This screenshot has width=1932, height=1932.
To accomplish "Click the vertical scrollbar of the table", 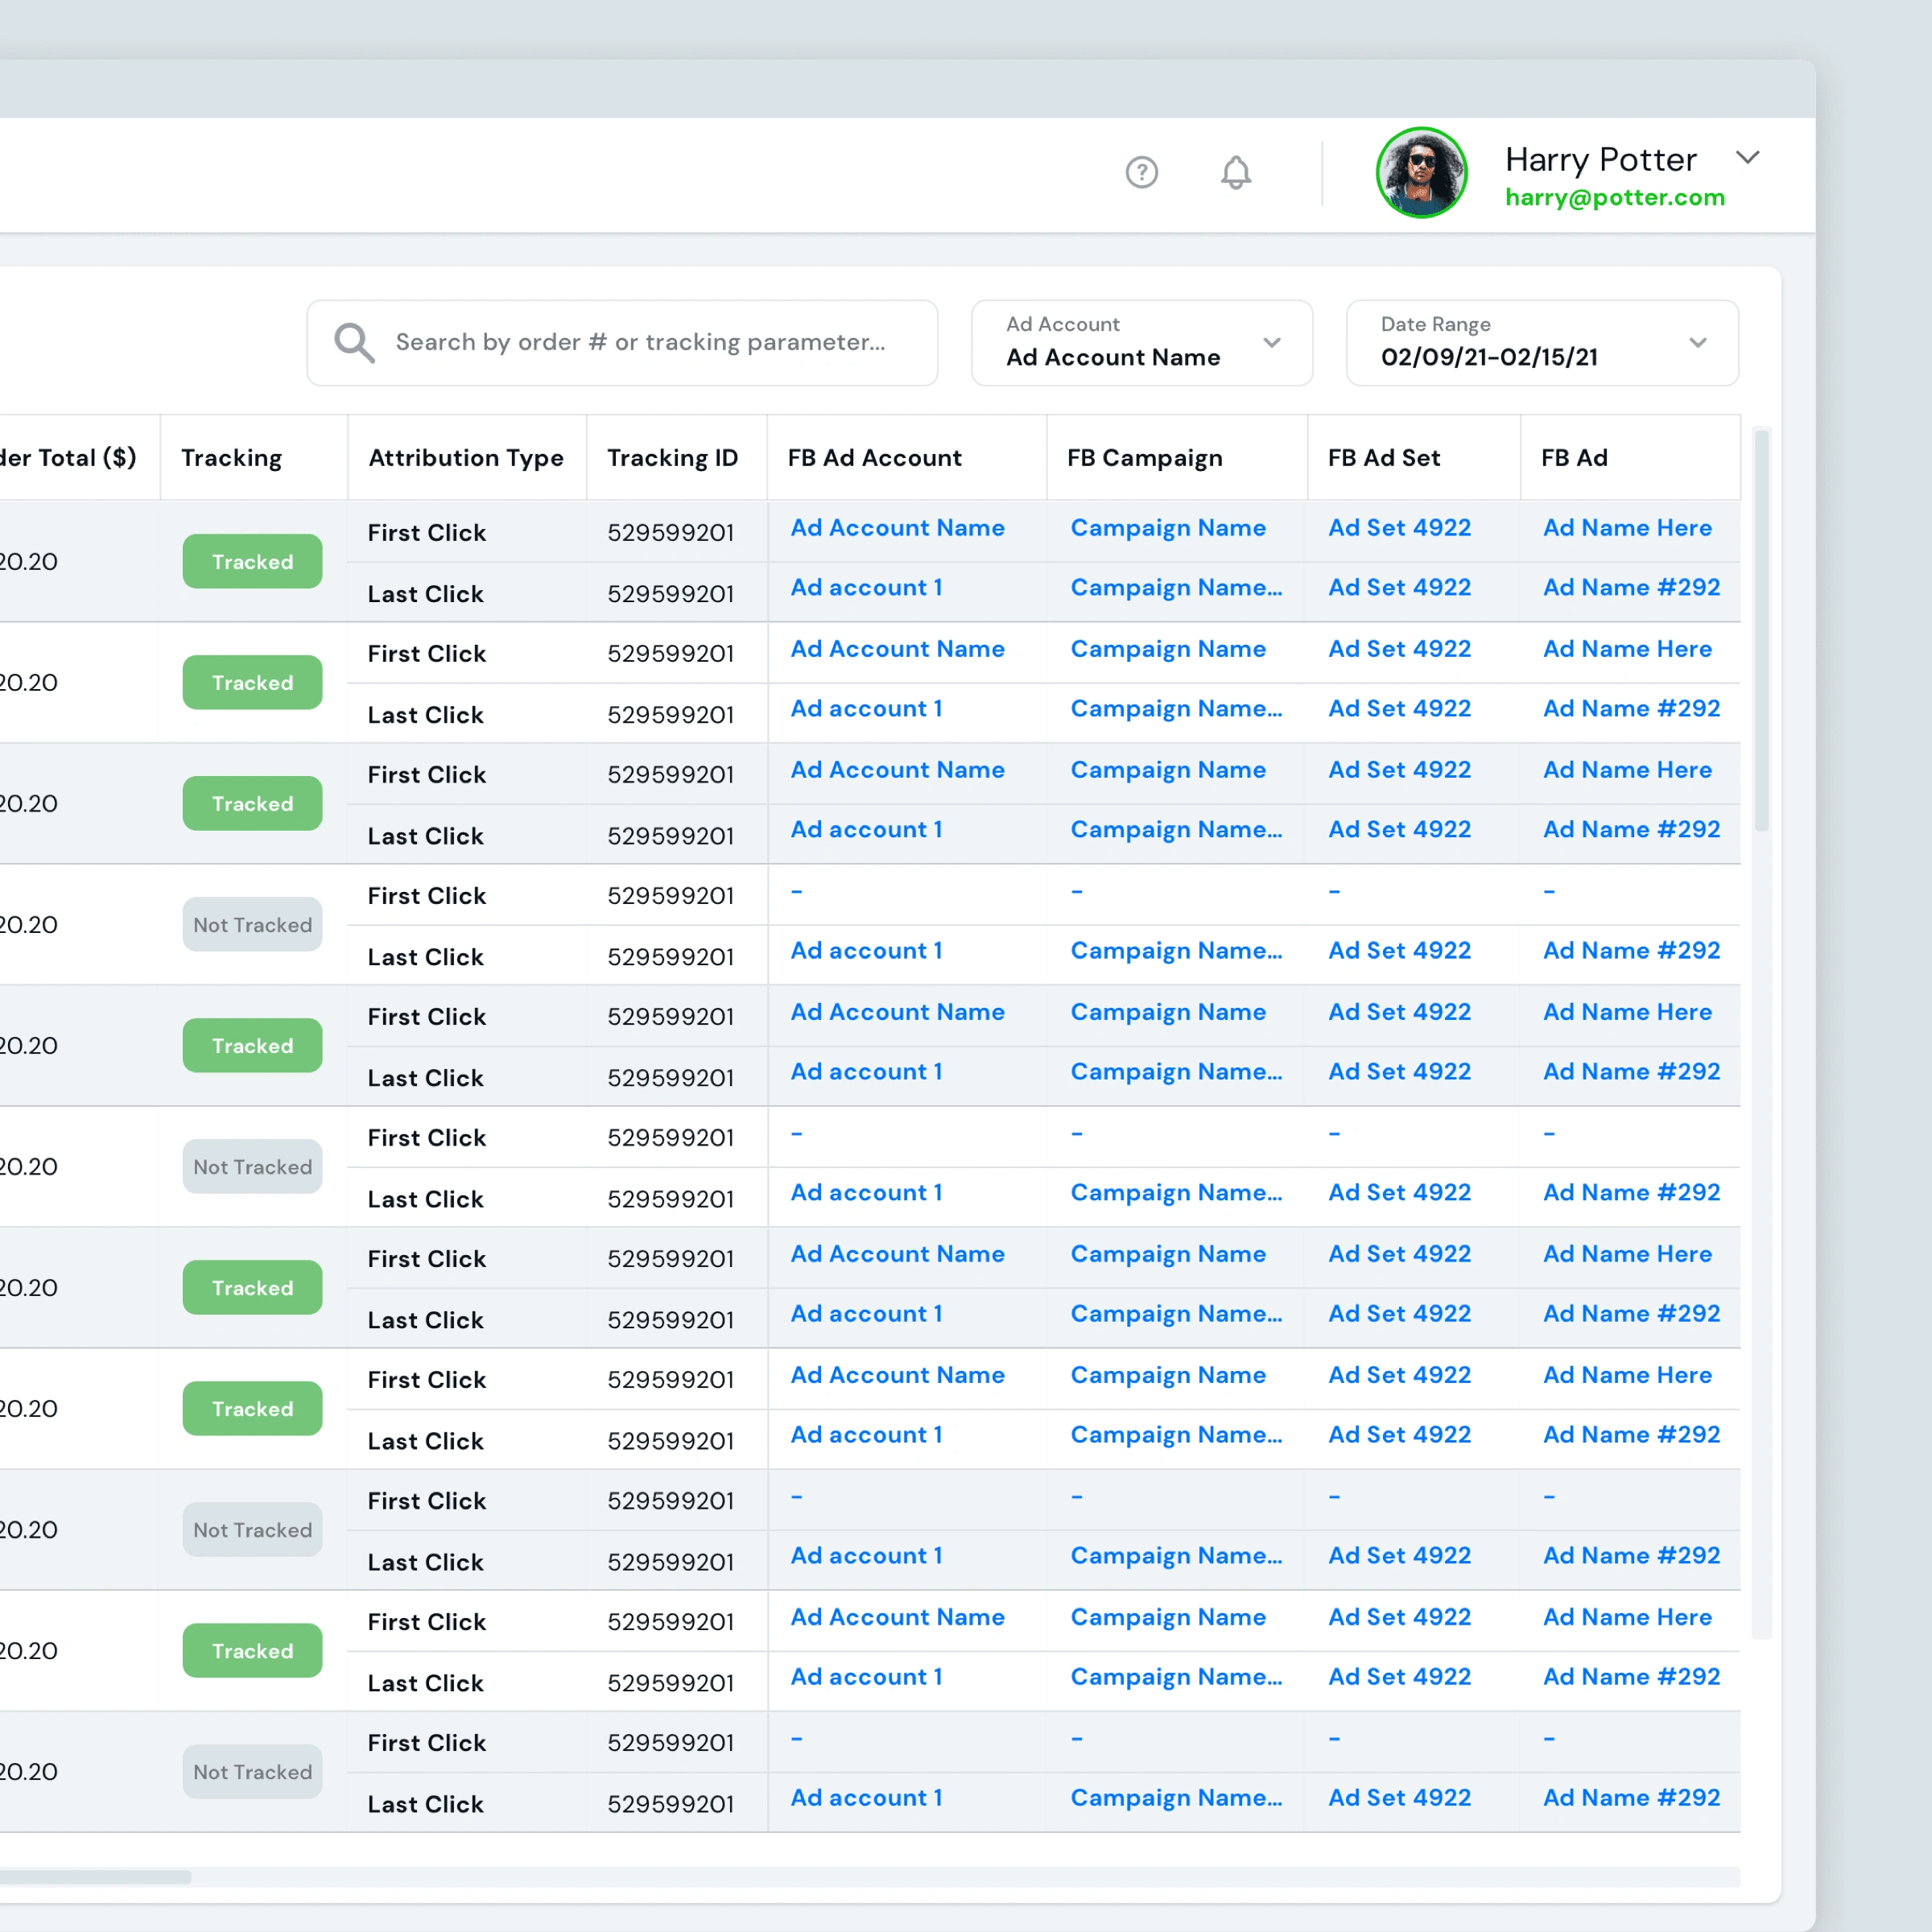I will pyautogui.click(x=1761, y=630).
